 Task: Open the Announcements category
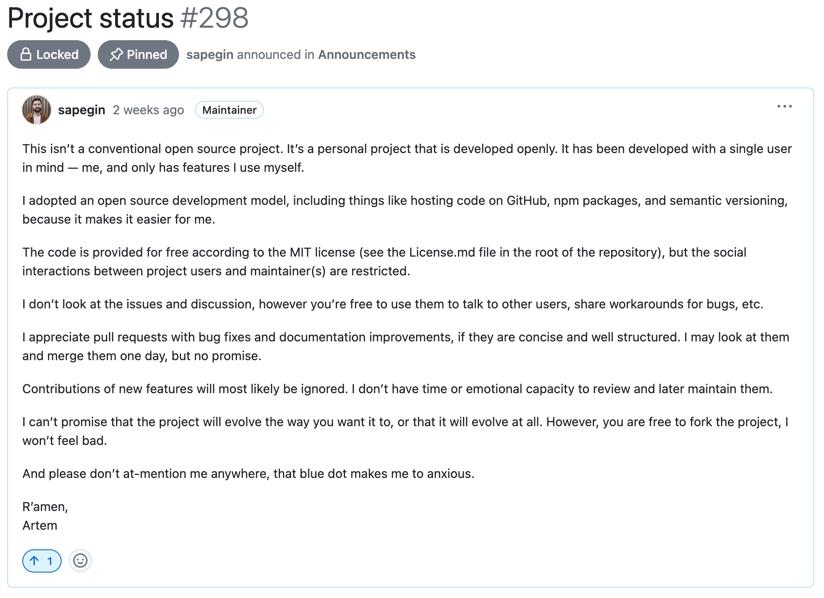[x=366, y=54]
